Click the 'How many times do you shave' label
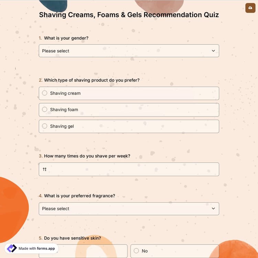Image resolution: width=258 pixels, height=258 pixels. [87, 156]
